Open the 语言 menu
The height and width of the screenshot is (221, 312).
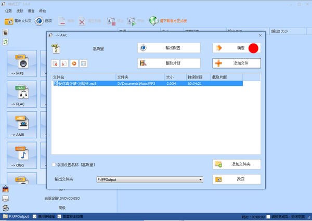31,11
